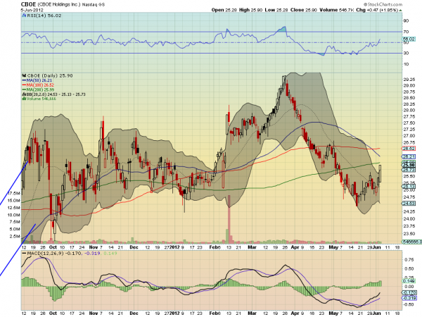Click the 25.73 upper band price tag
Image resolution: width=422 pixels, height=317 pixels.
(409, 170)
